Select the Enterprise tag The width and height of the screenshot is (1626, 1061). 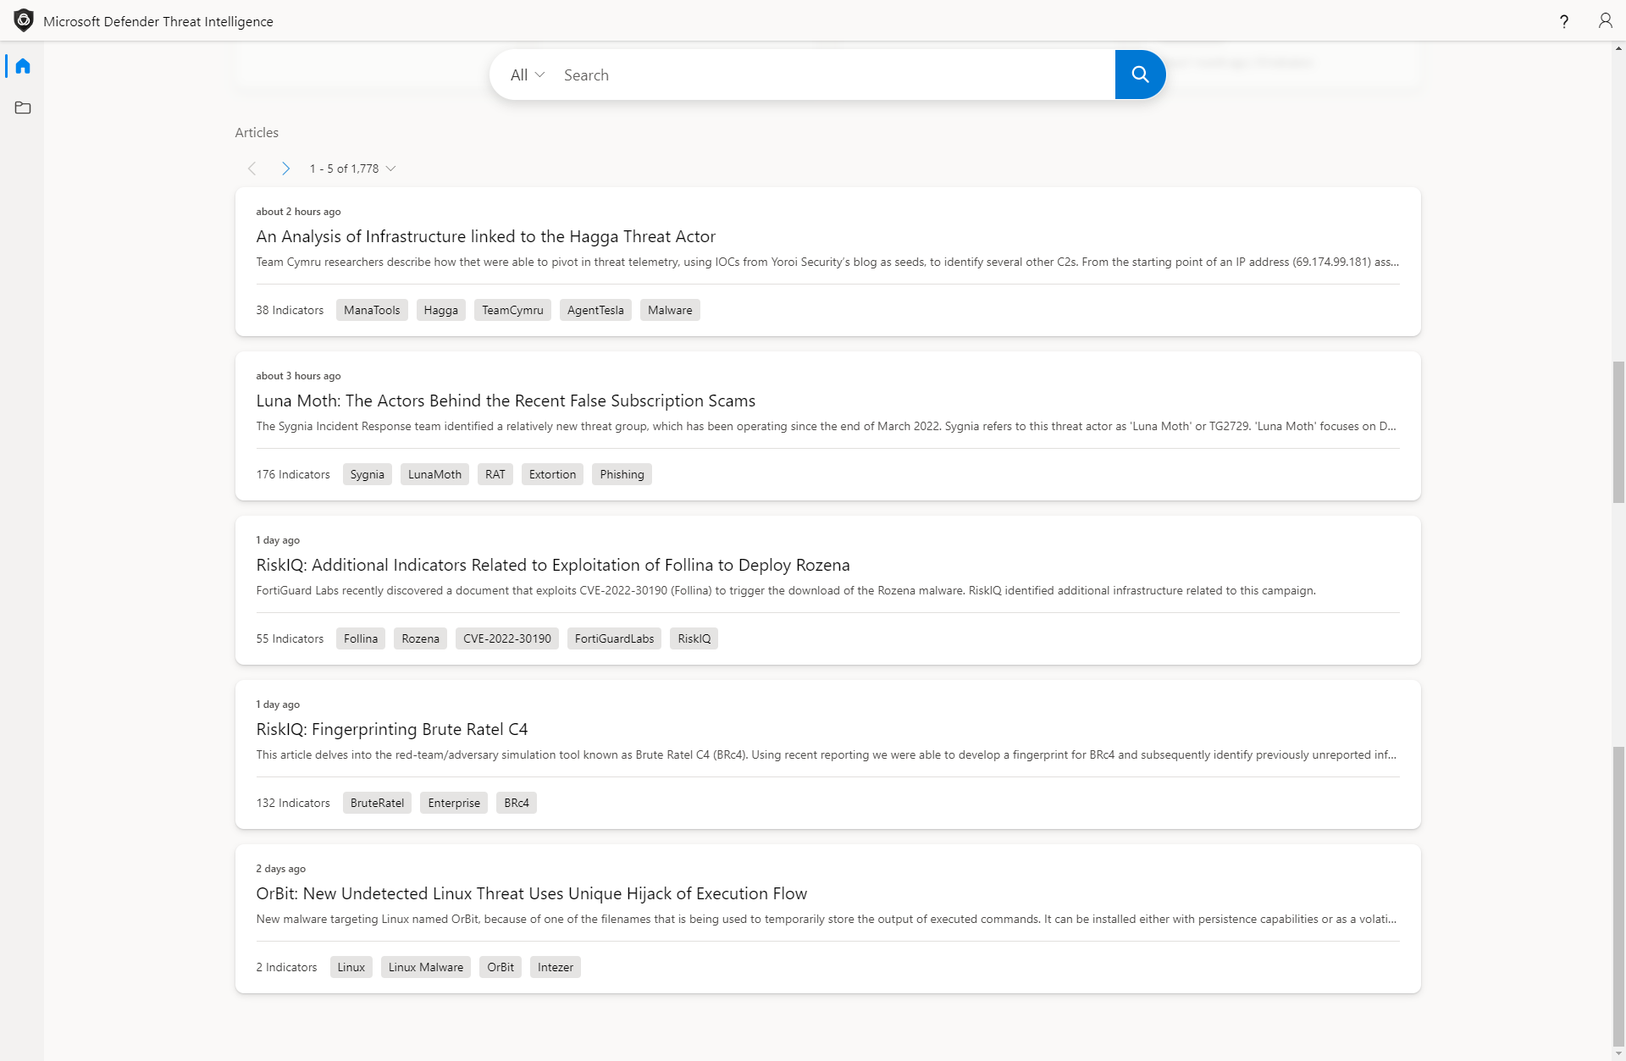point(454,803)
